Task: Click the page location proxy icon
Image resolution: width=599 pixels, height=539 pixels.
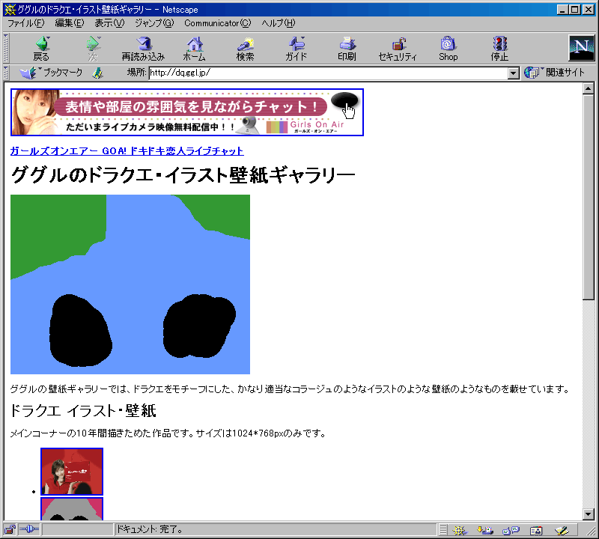Action: (98, 73)
